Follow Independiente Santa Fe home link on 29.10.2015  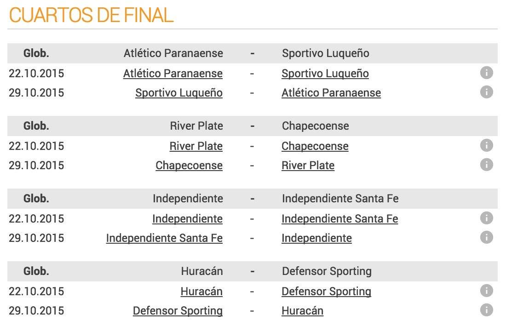click(164, 238)
